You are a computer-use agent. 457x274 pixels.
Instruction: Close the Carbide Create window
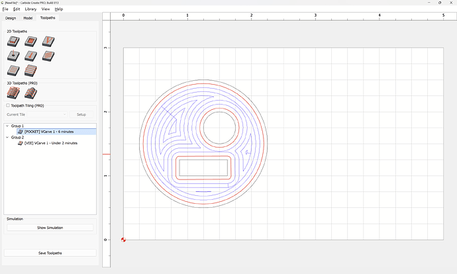(451, 3)
